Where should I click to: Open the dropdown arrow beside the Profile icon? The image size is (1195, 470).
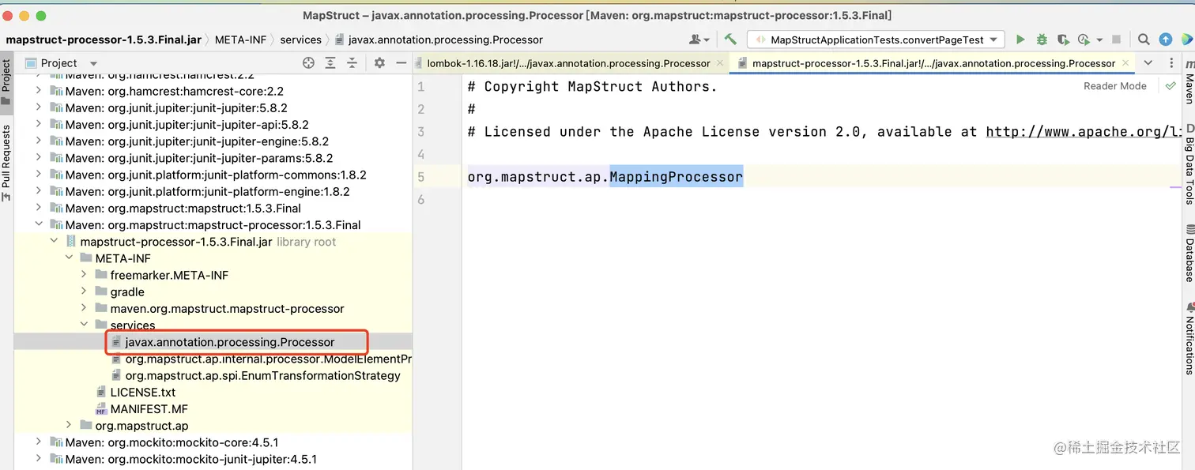tap(1099, 39)
